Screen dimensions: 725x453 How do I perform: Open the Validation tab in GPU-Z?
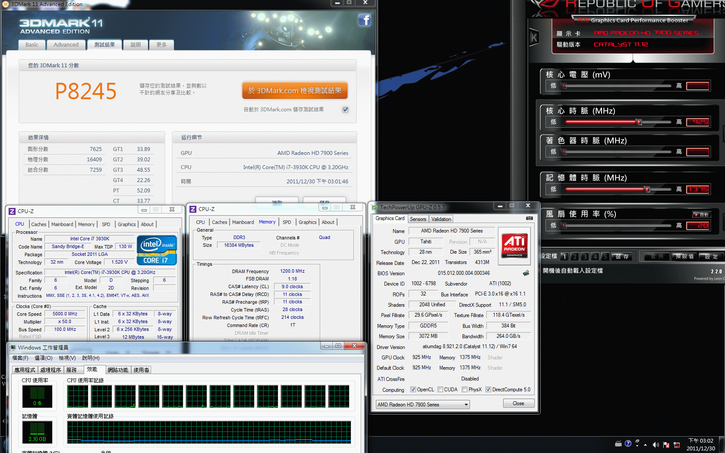pyautogui.click(x=441, y=219)
